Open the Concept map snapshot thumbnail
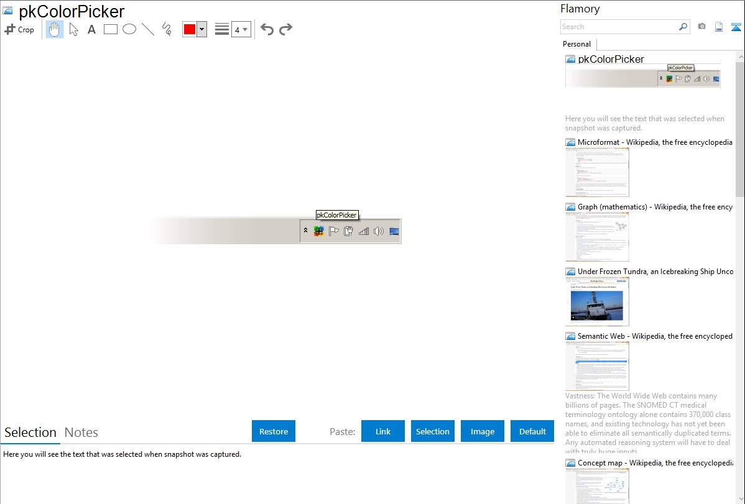The width and height of the screenshot is (745, 504). coord(597,486)
